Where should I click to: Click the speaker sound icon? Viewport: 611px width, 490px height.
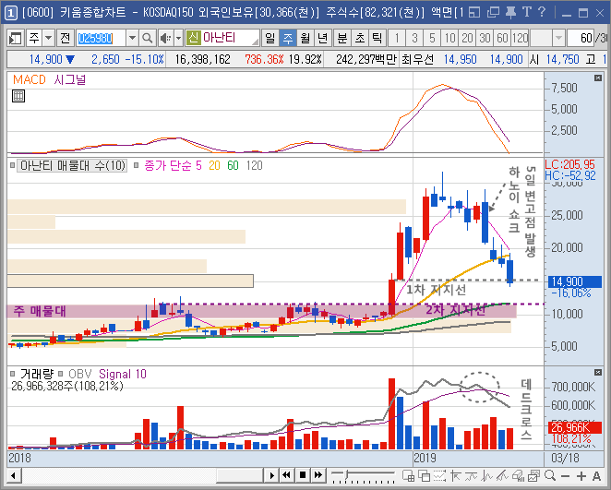tap(165, 38)
